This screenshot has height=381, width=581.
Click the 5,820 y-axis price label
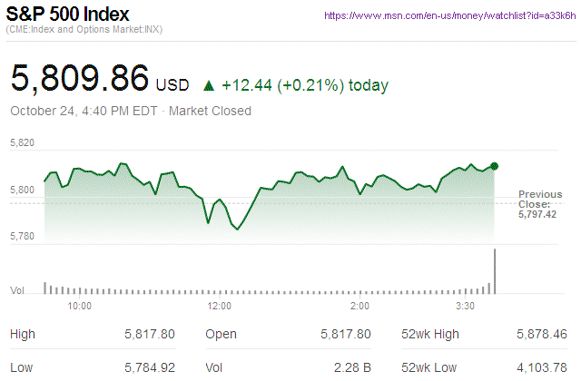click(23, 143)
